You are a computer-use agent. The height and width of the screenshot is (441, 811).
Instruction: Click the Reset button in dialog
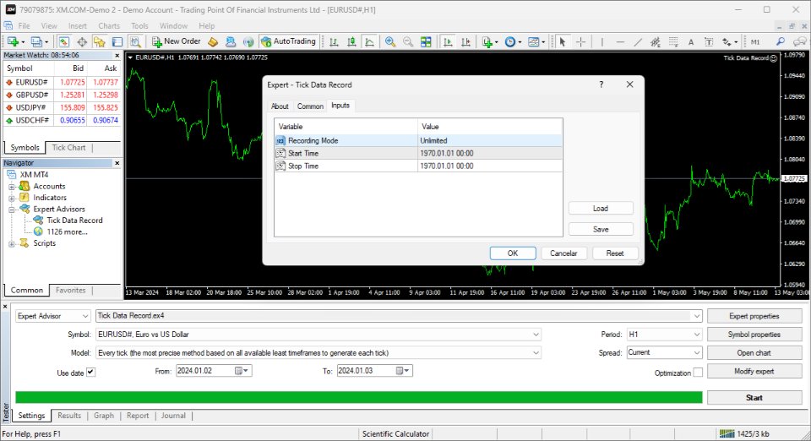[x=614, y=253]
